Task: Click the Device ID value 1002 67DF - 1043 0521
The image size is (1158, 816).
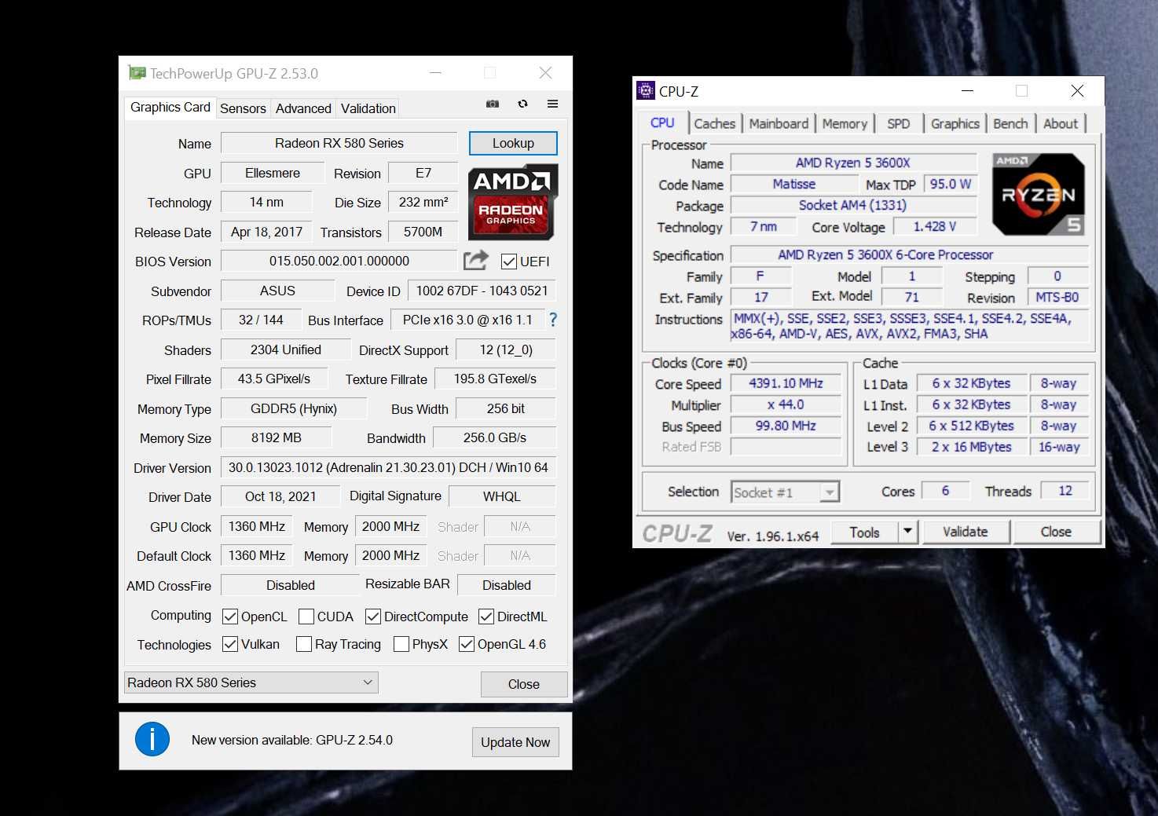Action: pos(482,291)
